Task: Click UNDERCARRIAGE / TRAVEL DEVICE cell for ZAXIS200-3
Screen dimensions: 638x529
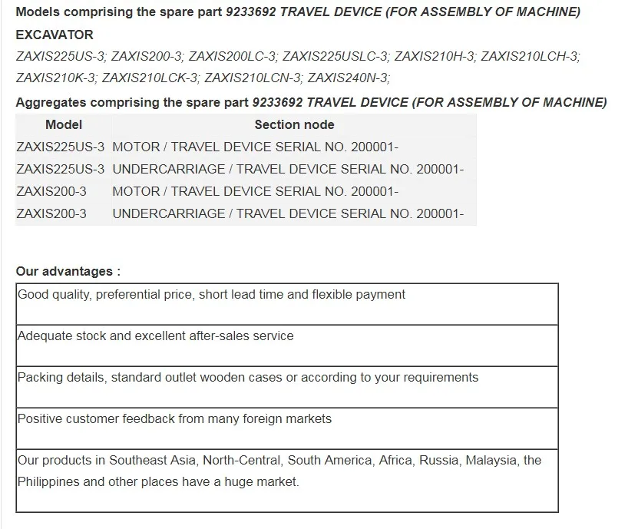Action: click(288, 213)
